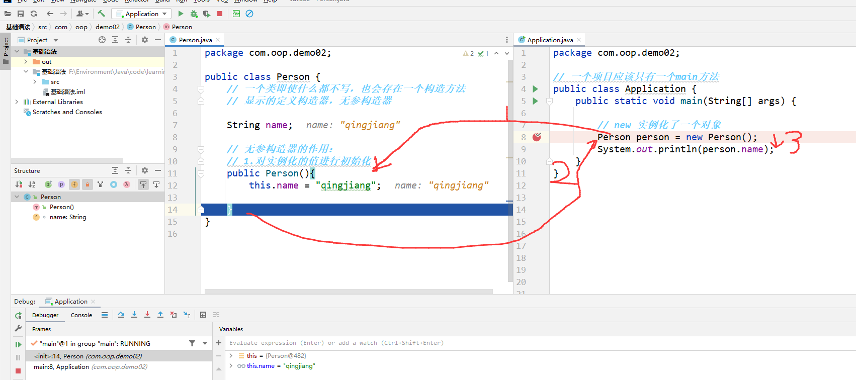Click the Synchronize refresh icon in toolbar

coord(34,14)
